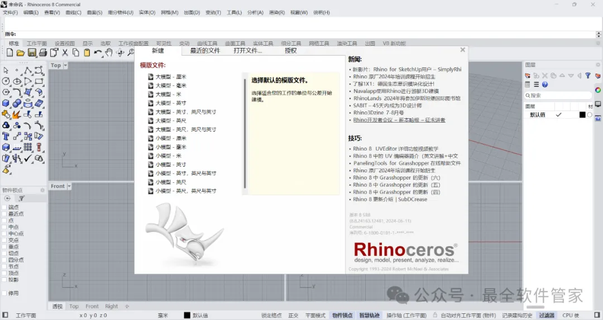Open the Top viewport title dropdown arrow
Image resolution: width=603 pixels, height=320 pixels.
(65, 65)
